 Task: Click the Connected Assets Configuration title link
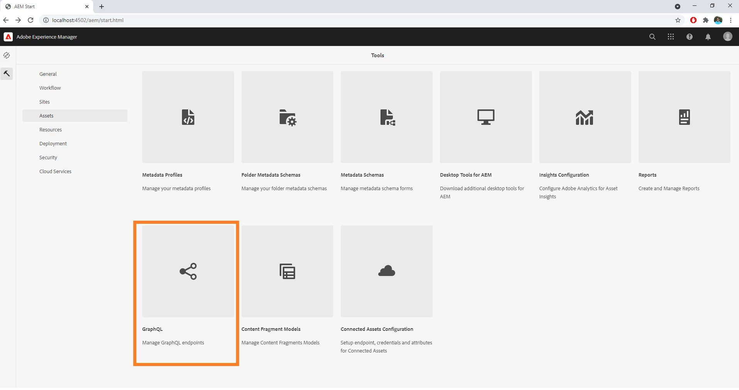377,329
